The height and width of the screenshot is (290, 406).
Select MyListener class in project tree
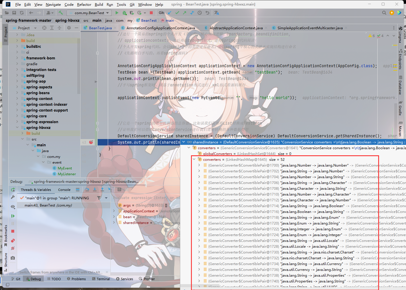point(67,174)
